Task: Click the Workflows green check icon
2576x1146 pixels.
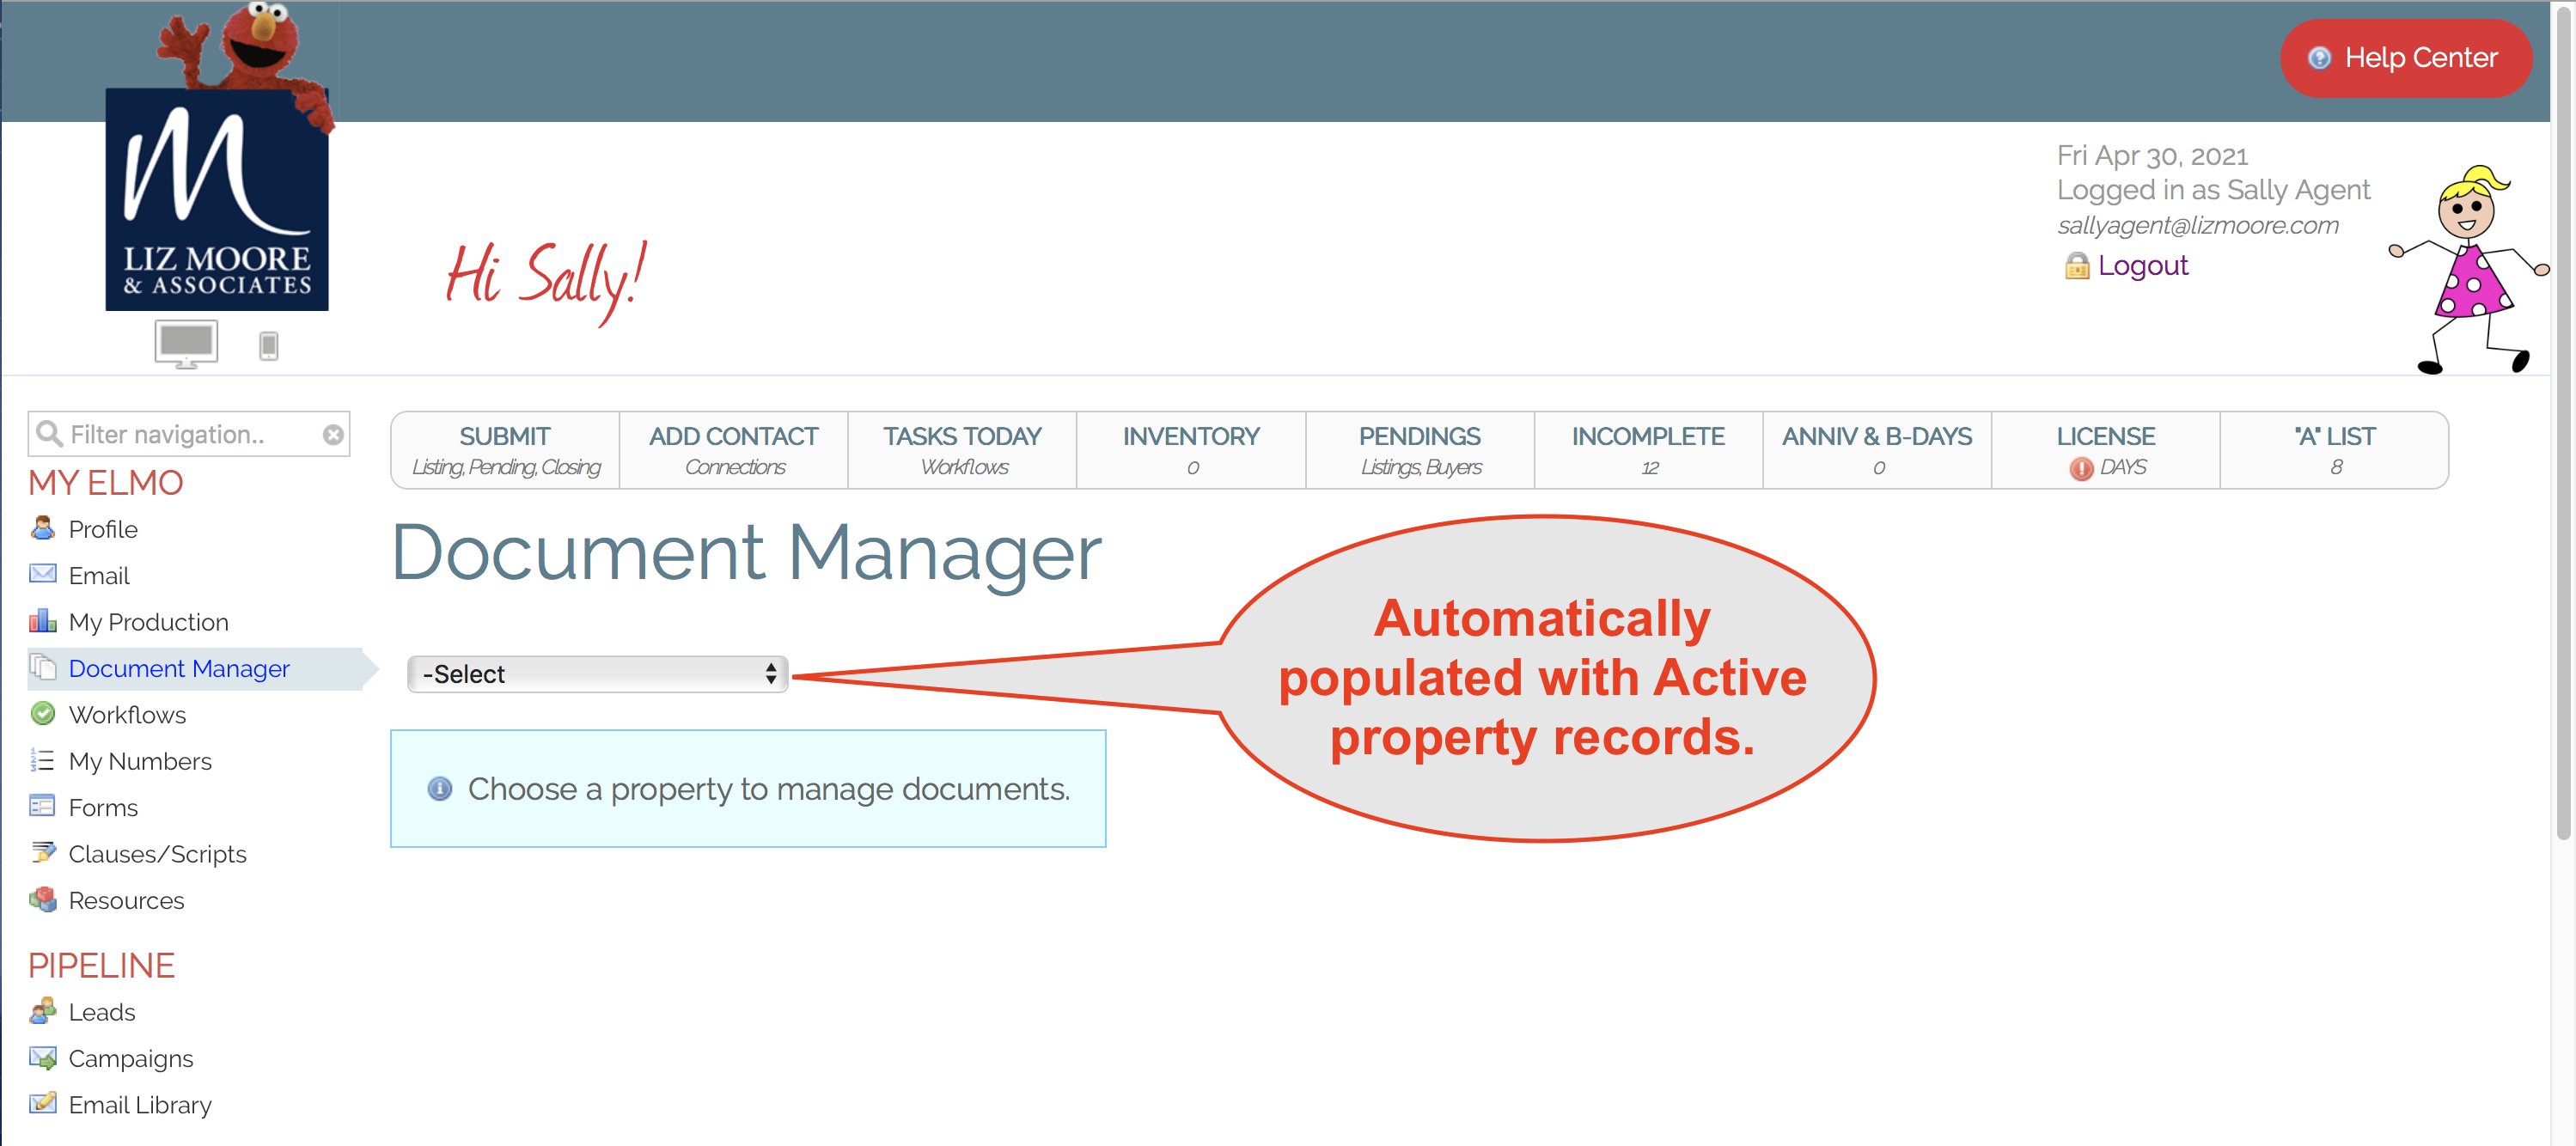Action: (x=42, y=713)
